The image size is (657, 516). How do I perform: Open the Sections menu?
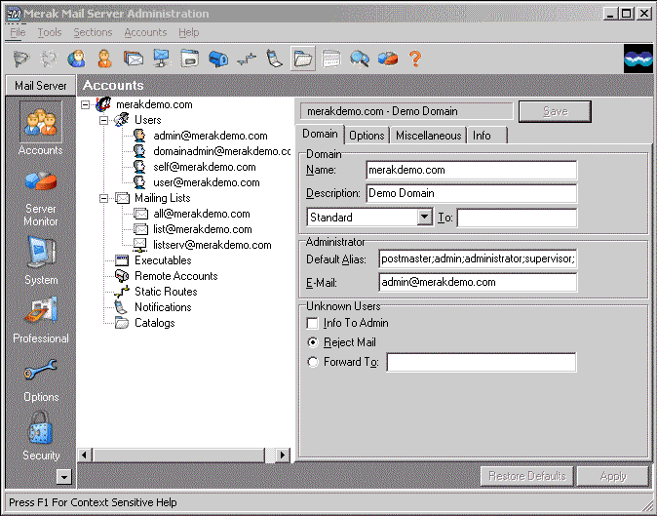tap(93, 32)
